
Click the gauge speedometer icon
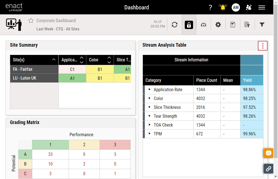click(204, 25)
